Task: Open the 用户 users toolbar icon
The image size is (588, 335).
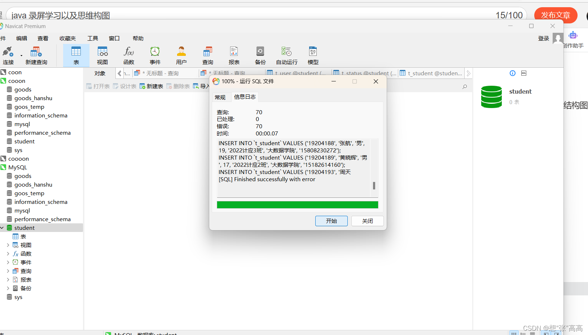Action: [181, 56]
